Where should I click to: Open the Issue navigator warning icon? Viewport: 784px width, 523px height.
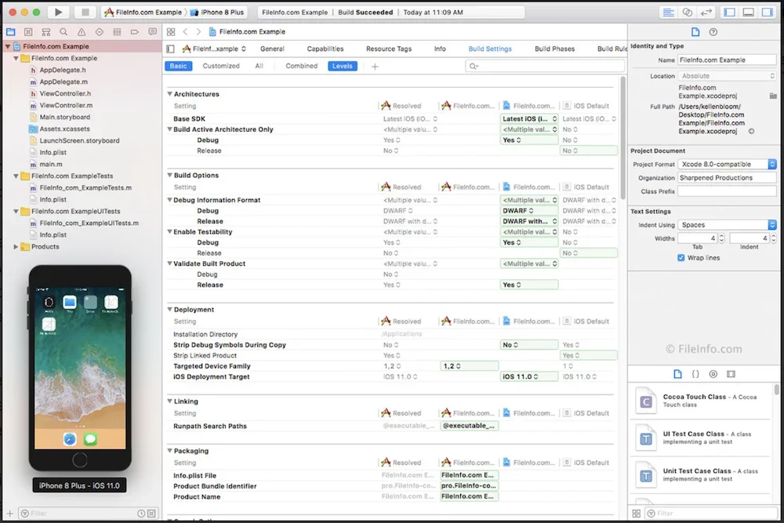click(x=82, y=32)
